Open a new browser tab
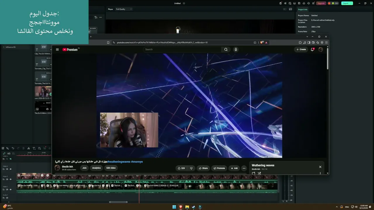 91,37
